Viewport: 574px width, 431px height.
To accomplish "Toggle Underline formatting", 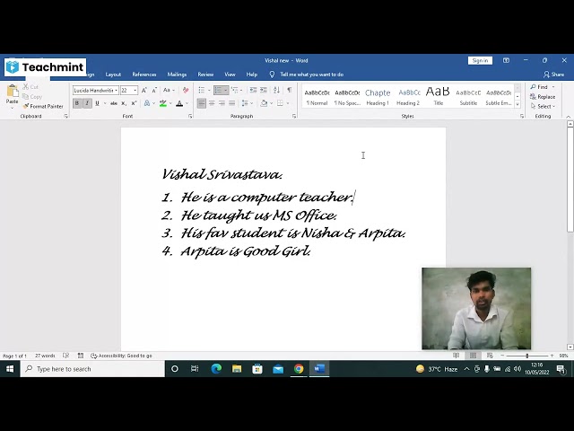I will click(x=98, y=104).
